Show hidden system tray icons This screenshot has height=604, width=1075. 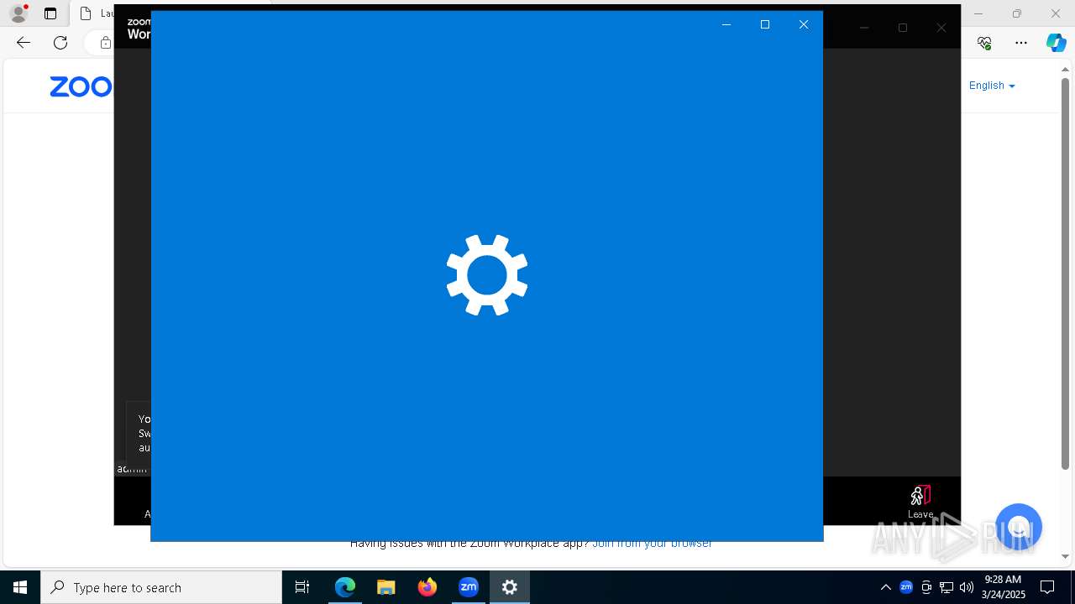point(885,587)
